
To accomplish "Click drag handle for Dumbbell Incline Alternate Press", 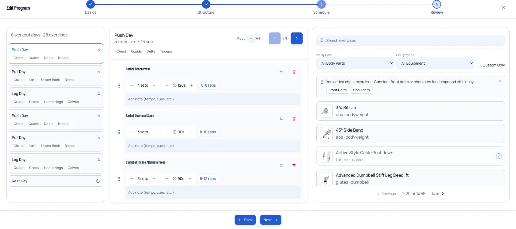I will click(119, 179).
